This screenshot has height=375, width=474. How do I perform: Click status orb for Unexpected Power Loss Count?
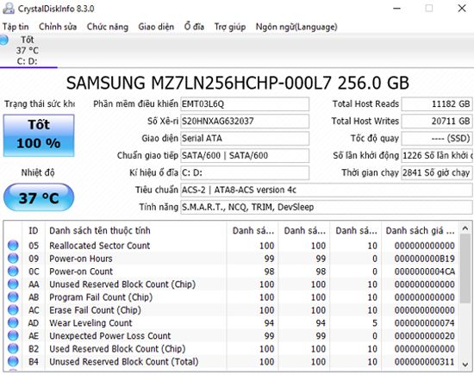point(13,335)
